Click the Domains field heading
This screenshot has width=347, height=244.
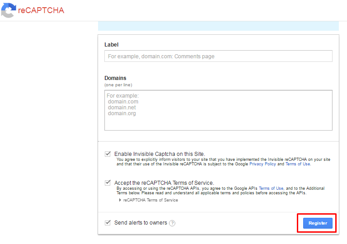[115, 78]
